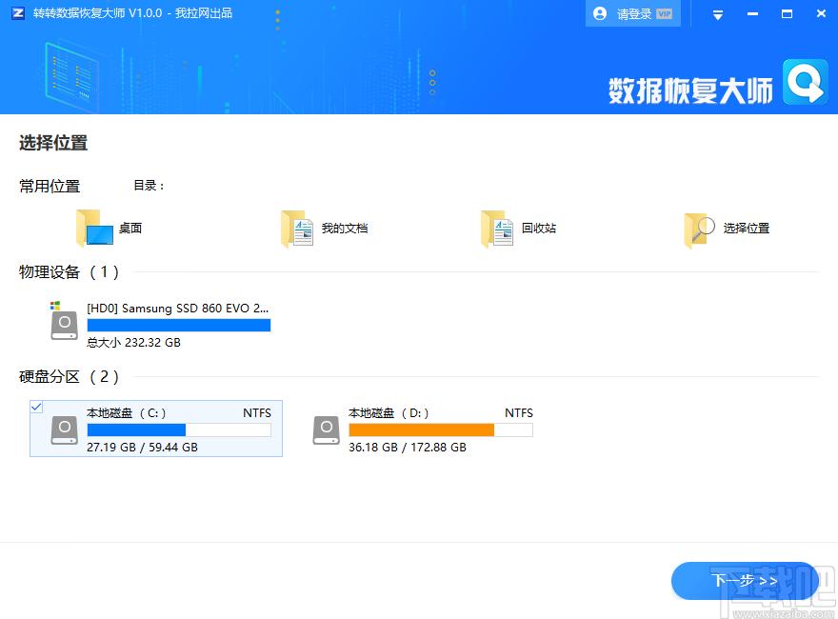Click the VIP badge
838x619 pixels.
coord(665,14)
